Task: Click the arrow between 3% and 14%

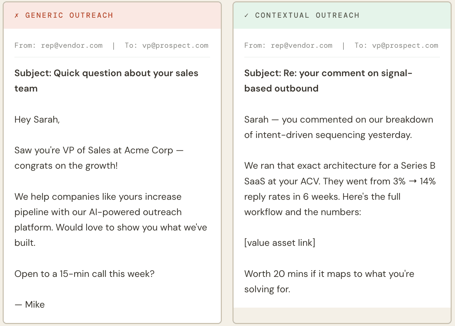Action: click(413, 181)
